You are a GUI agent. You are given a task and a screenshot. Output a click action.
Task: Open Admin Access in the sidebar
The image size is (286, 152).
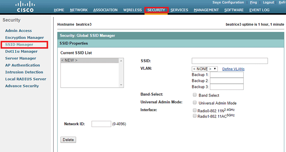pyautogui.click(x=19, y=31)
